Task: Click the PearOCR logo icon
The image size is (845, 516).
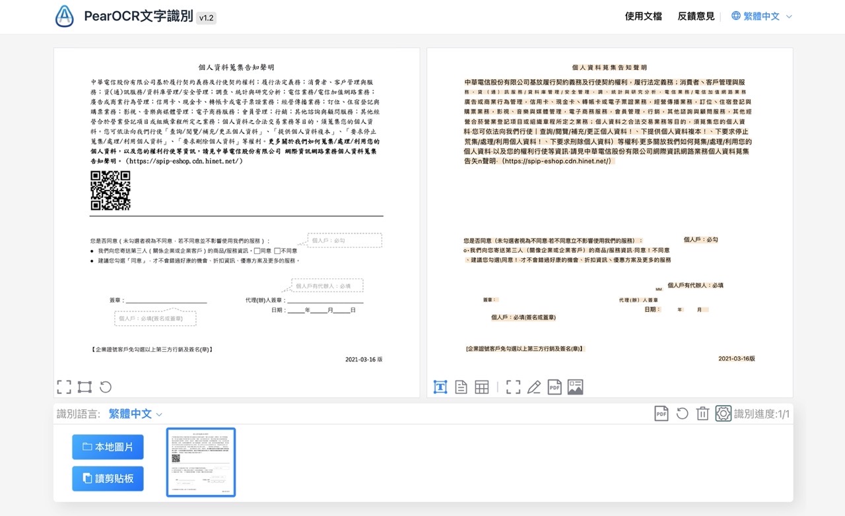Action: [x=64, y=16]
